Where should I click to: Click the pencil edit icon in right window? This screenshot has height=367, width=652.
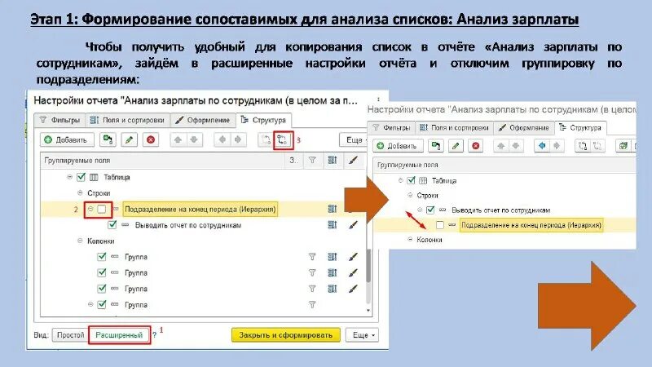point(456,146)
